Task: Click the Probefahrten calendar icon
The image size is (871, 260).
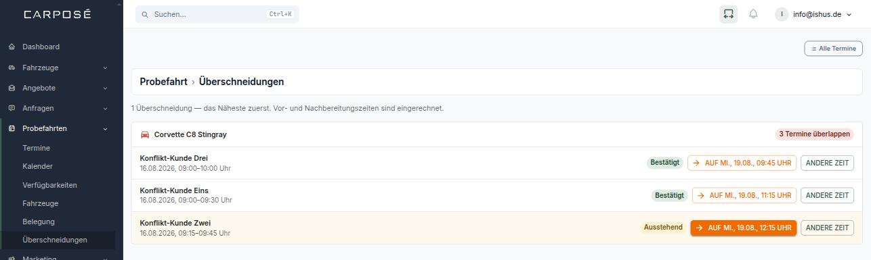Action: coord(12,128)
